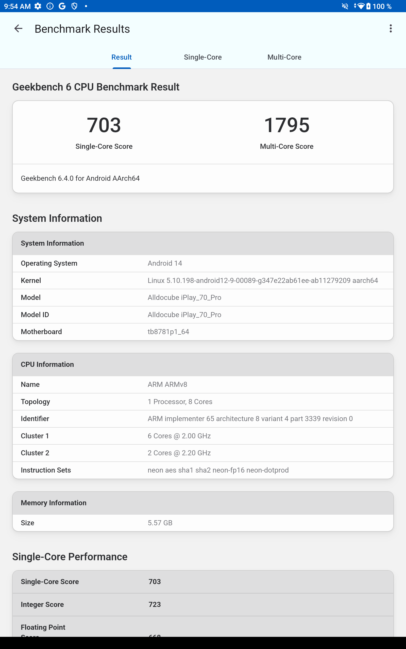Image resolution: width=406 pixels, height=649 pixels.
Task: Tap the muted bell status icon
Action: [345, 6]
